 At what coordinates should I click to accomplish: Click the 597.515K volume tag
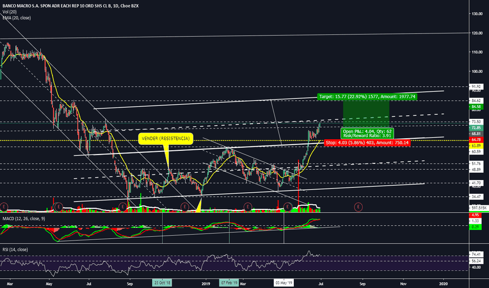(479, 208)
